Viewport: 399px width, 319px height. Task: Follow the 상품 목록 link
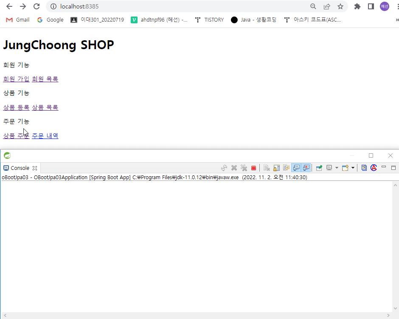45,108
